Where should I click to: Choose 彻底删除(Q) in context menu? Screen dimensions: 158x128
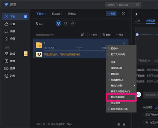tap(121, 80)
